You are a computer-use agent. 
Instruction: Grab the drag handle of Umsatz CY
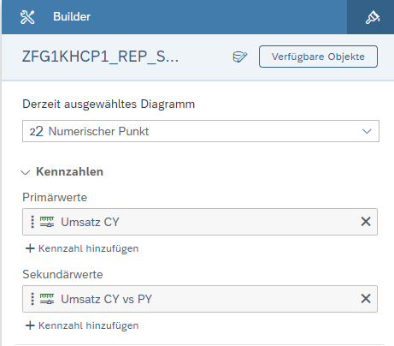point(32,222)
